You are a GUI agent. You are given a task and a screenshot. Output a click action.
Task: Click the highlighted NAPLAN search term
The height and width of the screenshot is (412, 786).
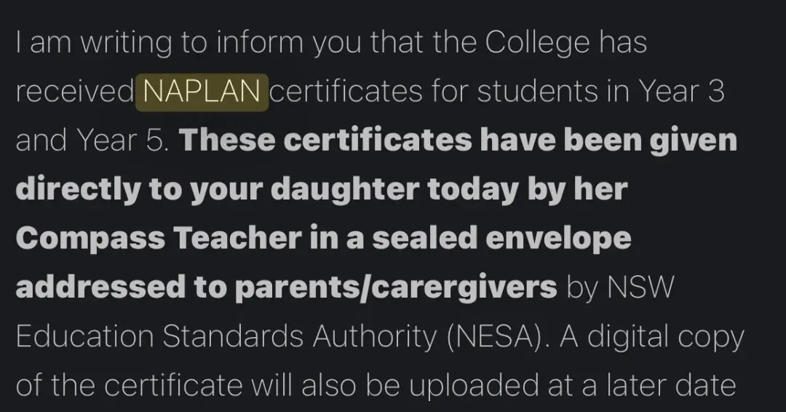pos(202,92)
